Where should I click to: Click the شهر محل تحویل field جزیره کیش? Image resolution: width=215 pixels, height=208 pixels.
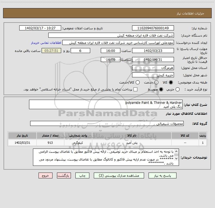[153, 75]
